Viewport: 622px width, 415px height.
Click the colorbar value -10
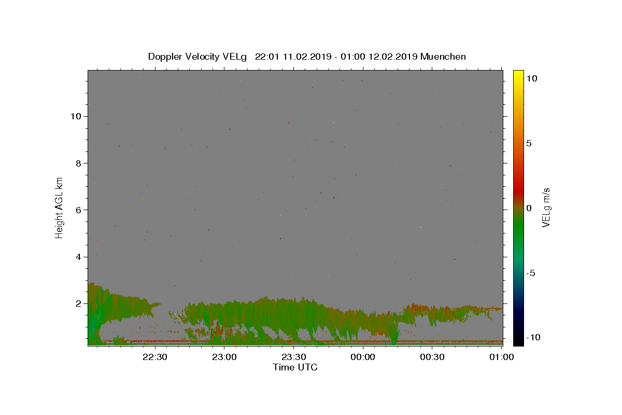[534, 337]
